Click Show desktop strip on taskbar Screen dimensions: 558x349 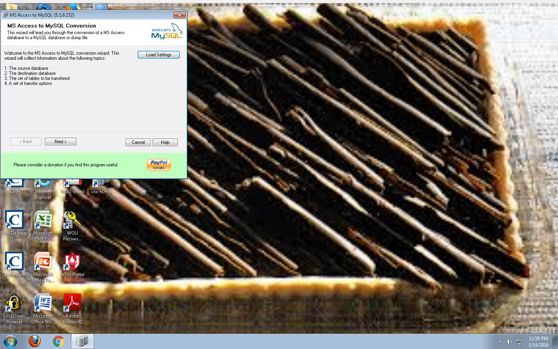[x=555, y=342]
